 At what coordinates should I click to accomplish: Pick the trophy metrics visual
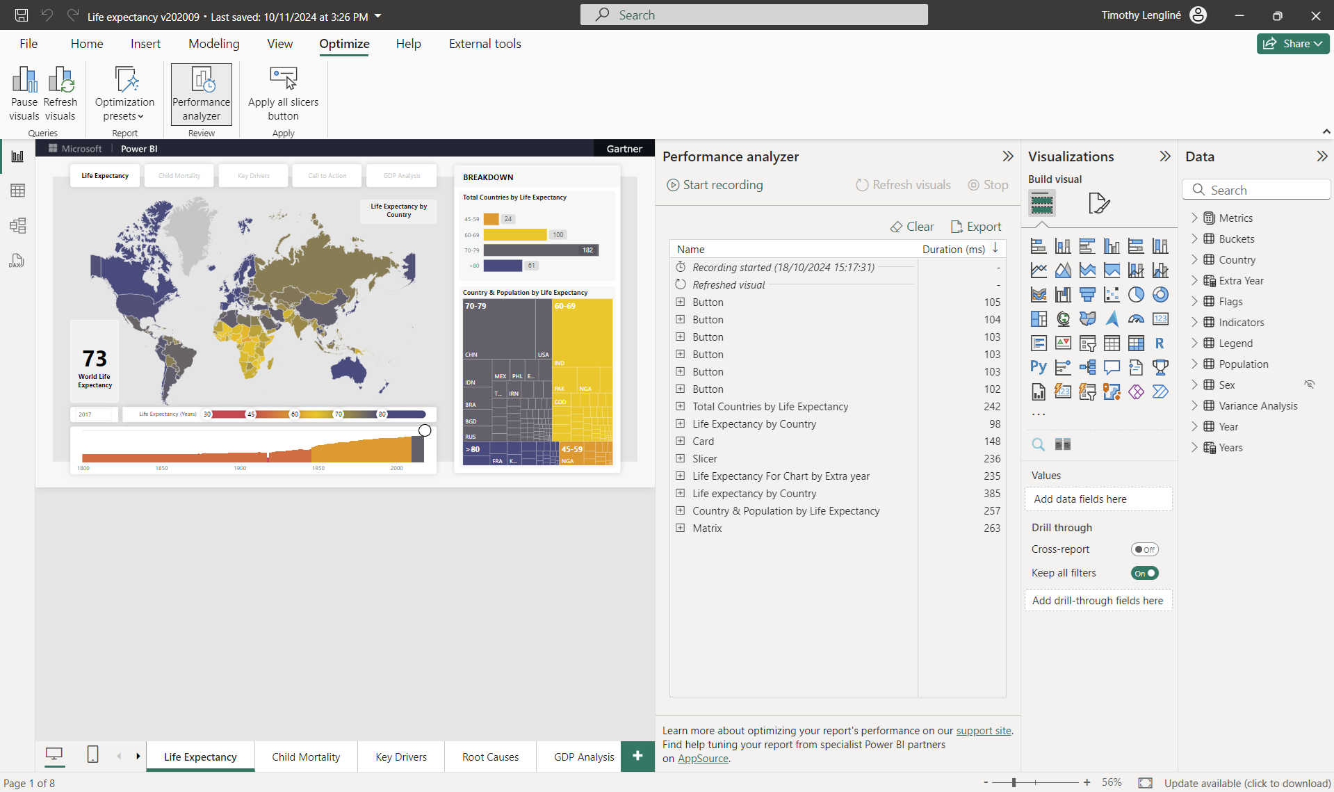pos(1160,367)
